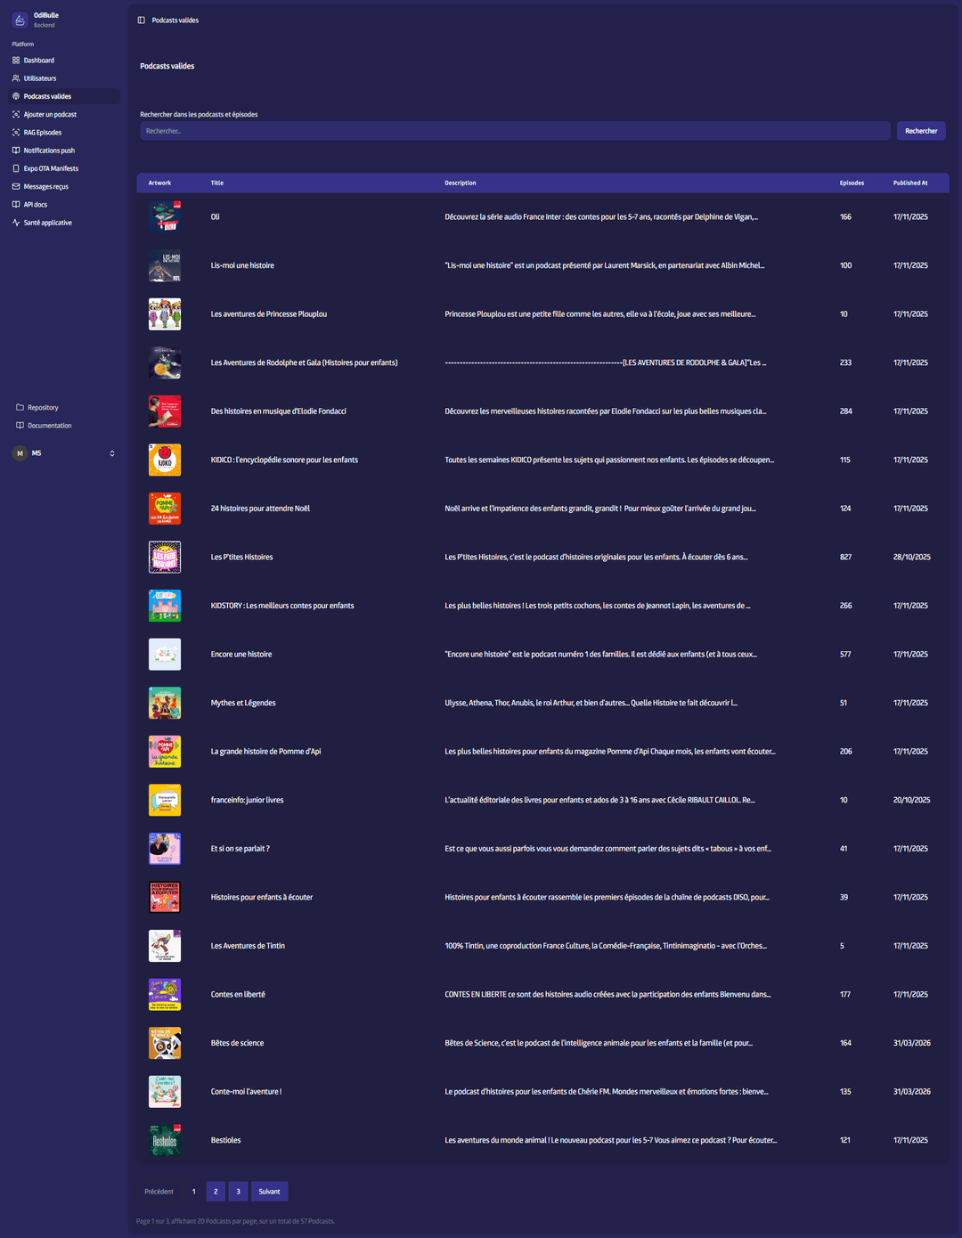
Task: Select the 'Encore une histoire' title
Action: pos(241,654)
